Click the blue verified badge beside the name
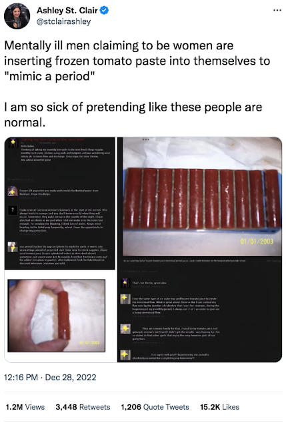 coord(104,11)
